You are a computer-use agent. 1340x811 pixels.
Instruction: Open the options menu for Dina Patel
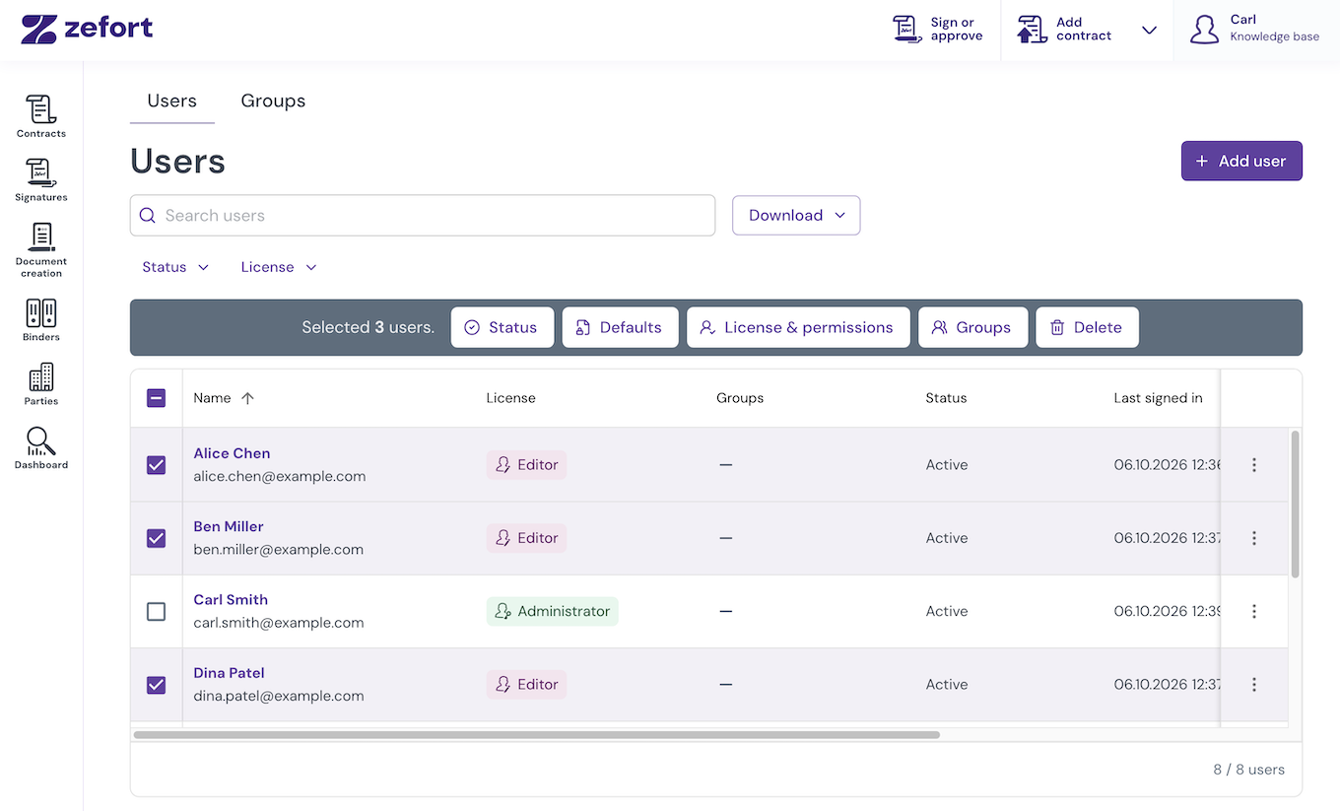[x=1254, y=684]
